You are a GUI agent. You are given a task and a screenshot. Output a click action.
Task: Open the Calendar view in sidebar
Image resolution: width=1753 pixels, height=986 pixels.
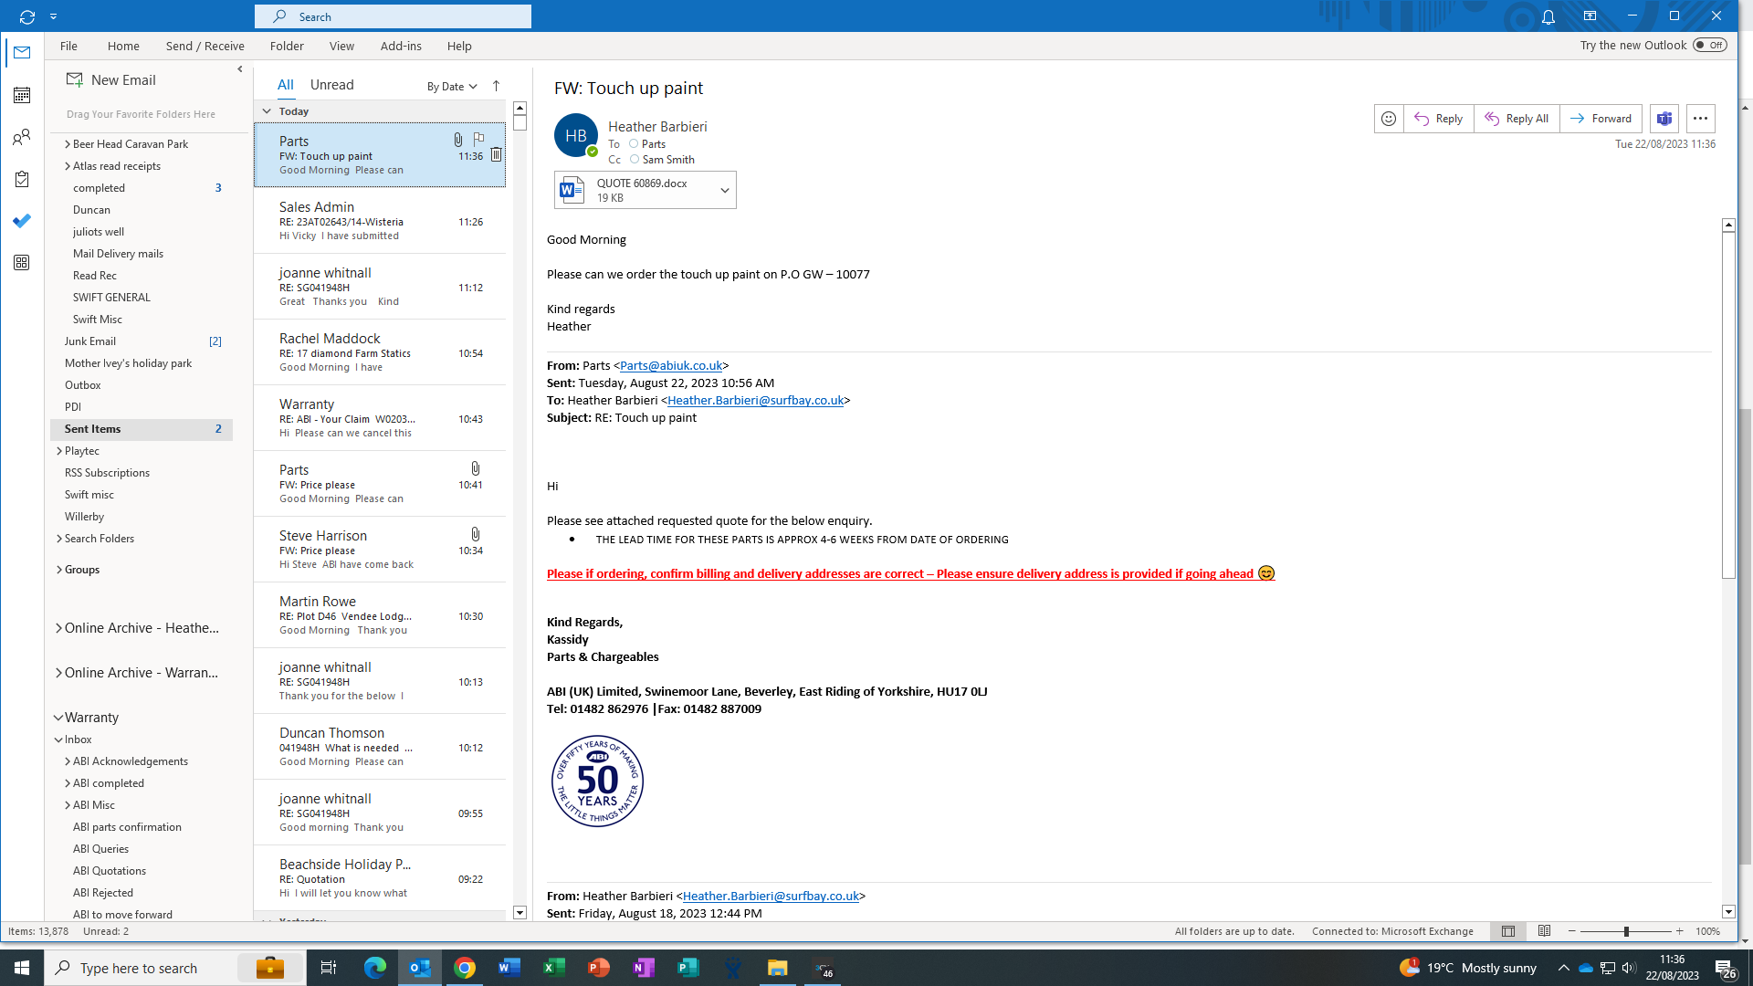click(22, 95)
